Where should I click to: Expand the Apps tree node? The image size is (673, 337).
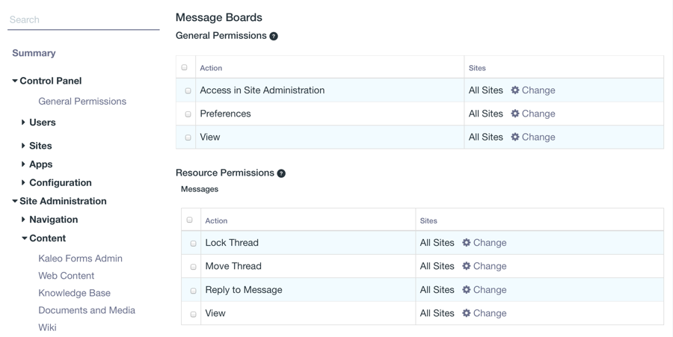pos(23,164)
